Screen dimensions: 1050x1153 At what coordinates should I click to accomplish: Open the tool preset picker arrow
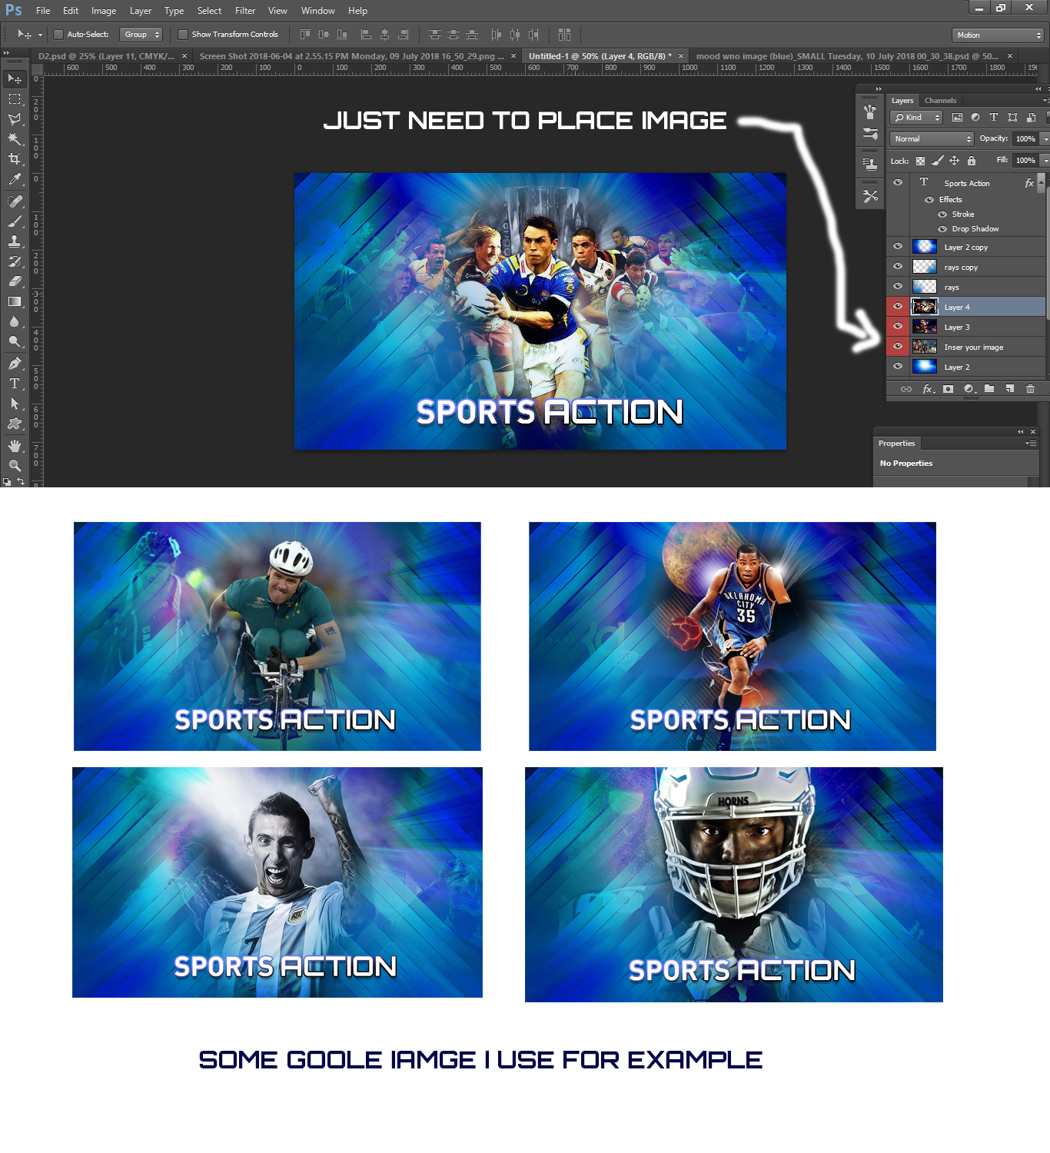point(40,35)
